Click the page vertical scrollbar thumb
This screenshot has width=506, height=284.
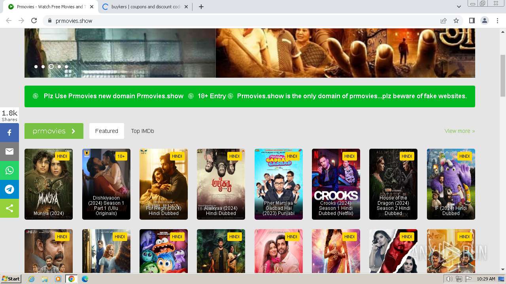pos(503,76)
